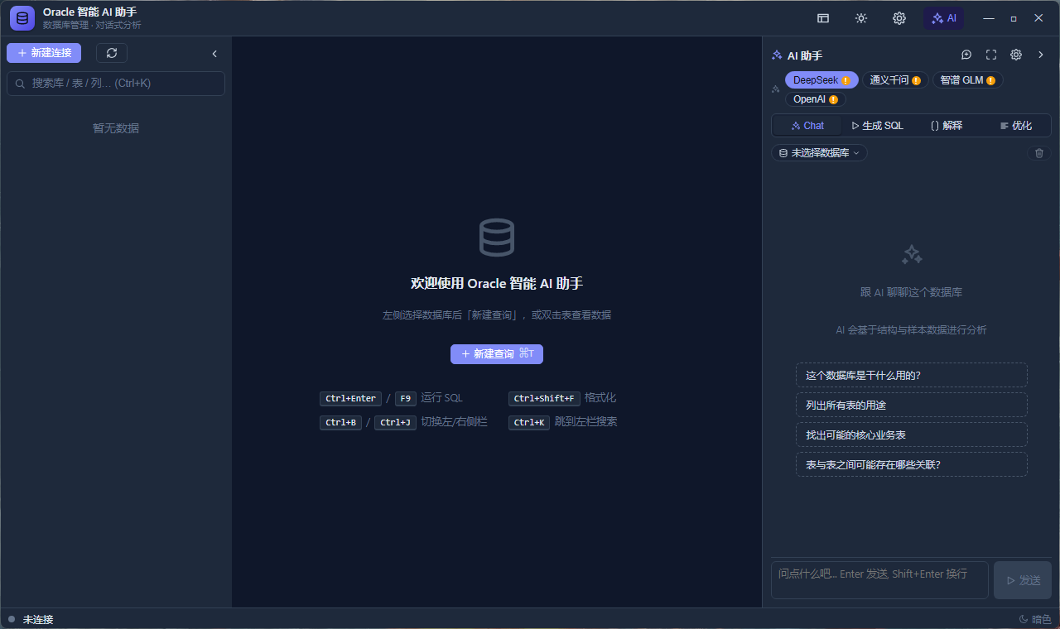Click the 新建连接 button
Screen dimensions: 1060x629
point(44,53)
